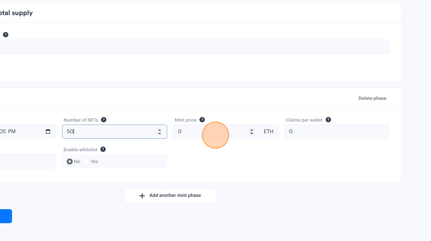Click the help icon beside Claims per wallet

coord(328,120)
